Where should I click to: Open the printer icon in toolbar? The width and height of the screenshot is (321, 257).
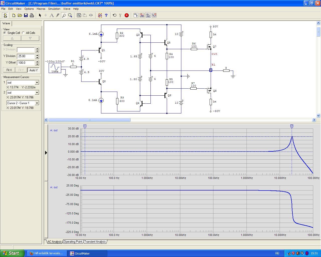[x=32, y=15]
